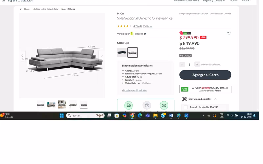Screen dimensions: 263x164
Task: Show hidden system tray icons
Action: 203,116
